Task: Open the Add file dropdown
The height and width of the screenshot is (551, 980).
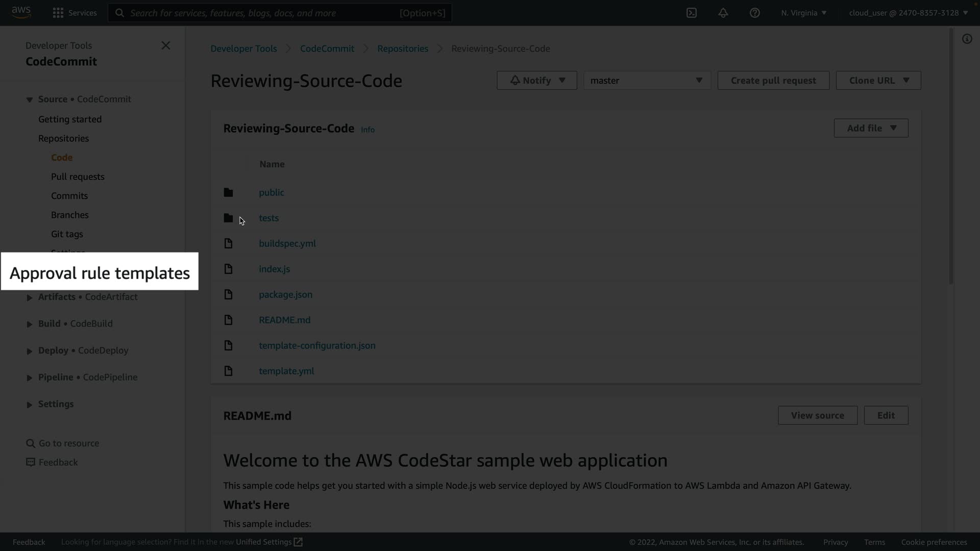Action: (x=871, y=128)
